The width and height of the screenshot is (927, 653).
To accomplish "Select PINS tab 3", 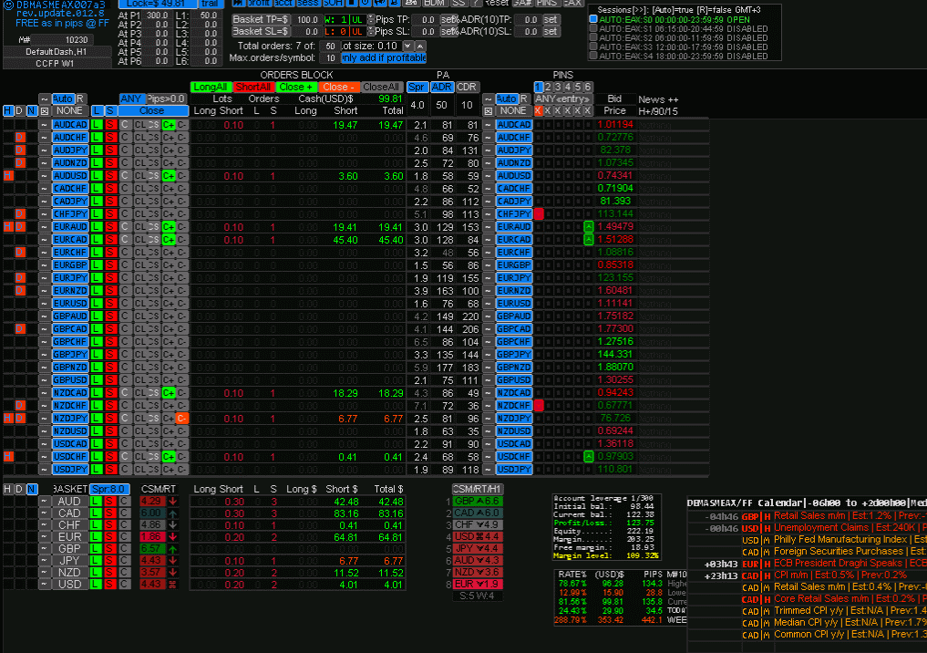I will click(x=558, y=87).
